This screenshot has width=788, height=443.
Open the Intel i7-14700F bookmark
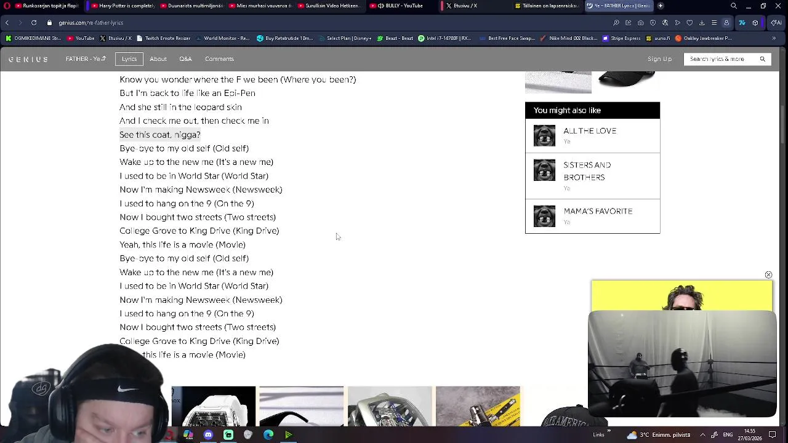[444, 38]
